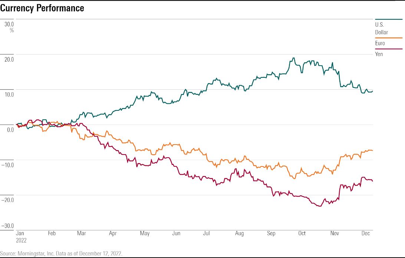The height and width of the screenshot is (258, 405).
Task: Select the Yen legend entry
Action: pos(379,54)
